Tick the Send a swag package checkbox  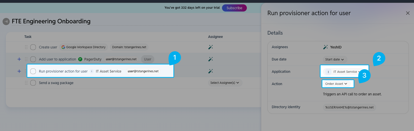(x=33, y=83)
